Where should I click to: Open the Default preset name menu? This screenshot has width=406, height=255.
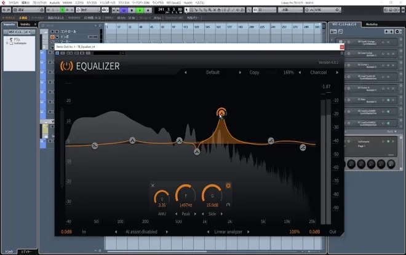pos(213,73)
